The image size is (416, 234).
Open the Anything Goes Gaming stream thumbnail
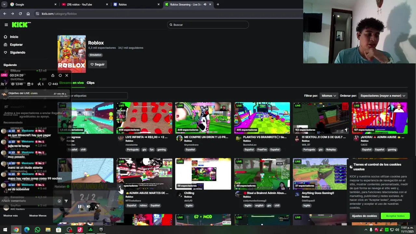click(x=320, y=174)
